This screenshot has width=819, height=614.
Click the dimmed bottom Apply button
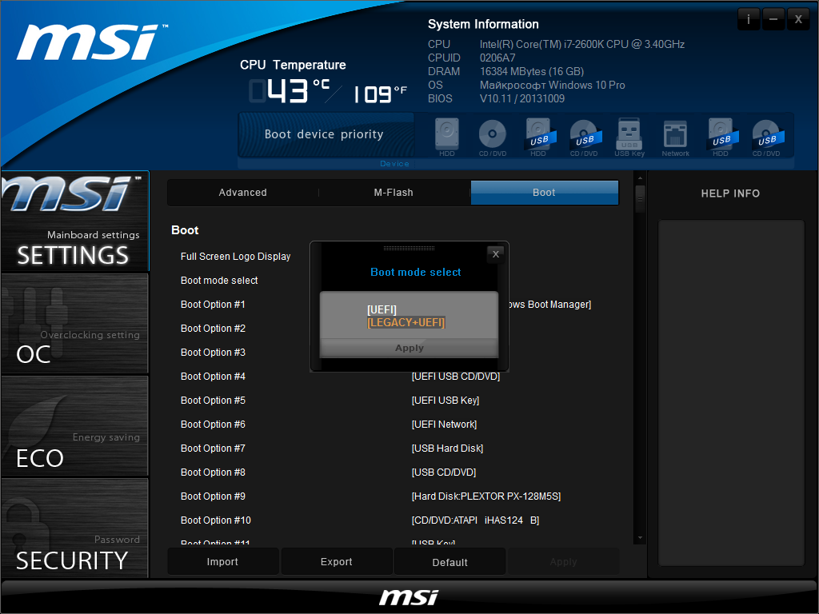click(x=564, y=562)
